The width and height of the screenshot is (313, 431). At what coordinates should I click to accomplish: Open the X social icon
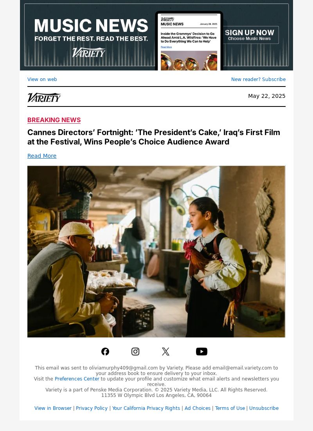click(x=165, y=352)
